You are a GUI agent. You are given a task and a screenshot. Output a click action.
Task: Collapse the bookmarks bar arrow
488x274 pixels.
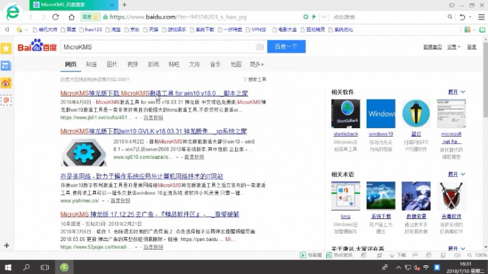pos(7,29)
